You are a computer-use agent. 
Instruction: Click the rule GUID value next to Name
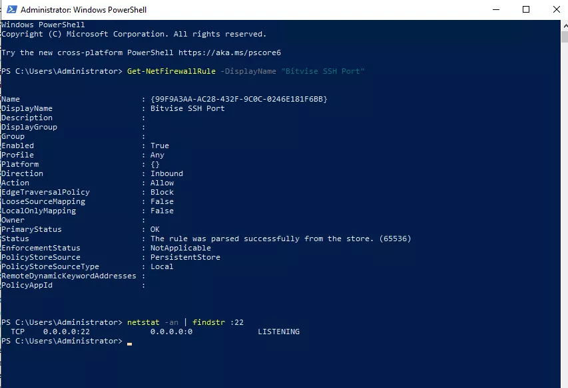pyautogui.click(x=239, y=99)
